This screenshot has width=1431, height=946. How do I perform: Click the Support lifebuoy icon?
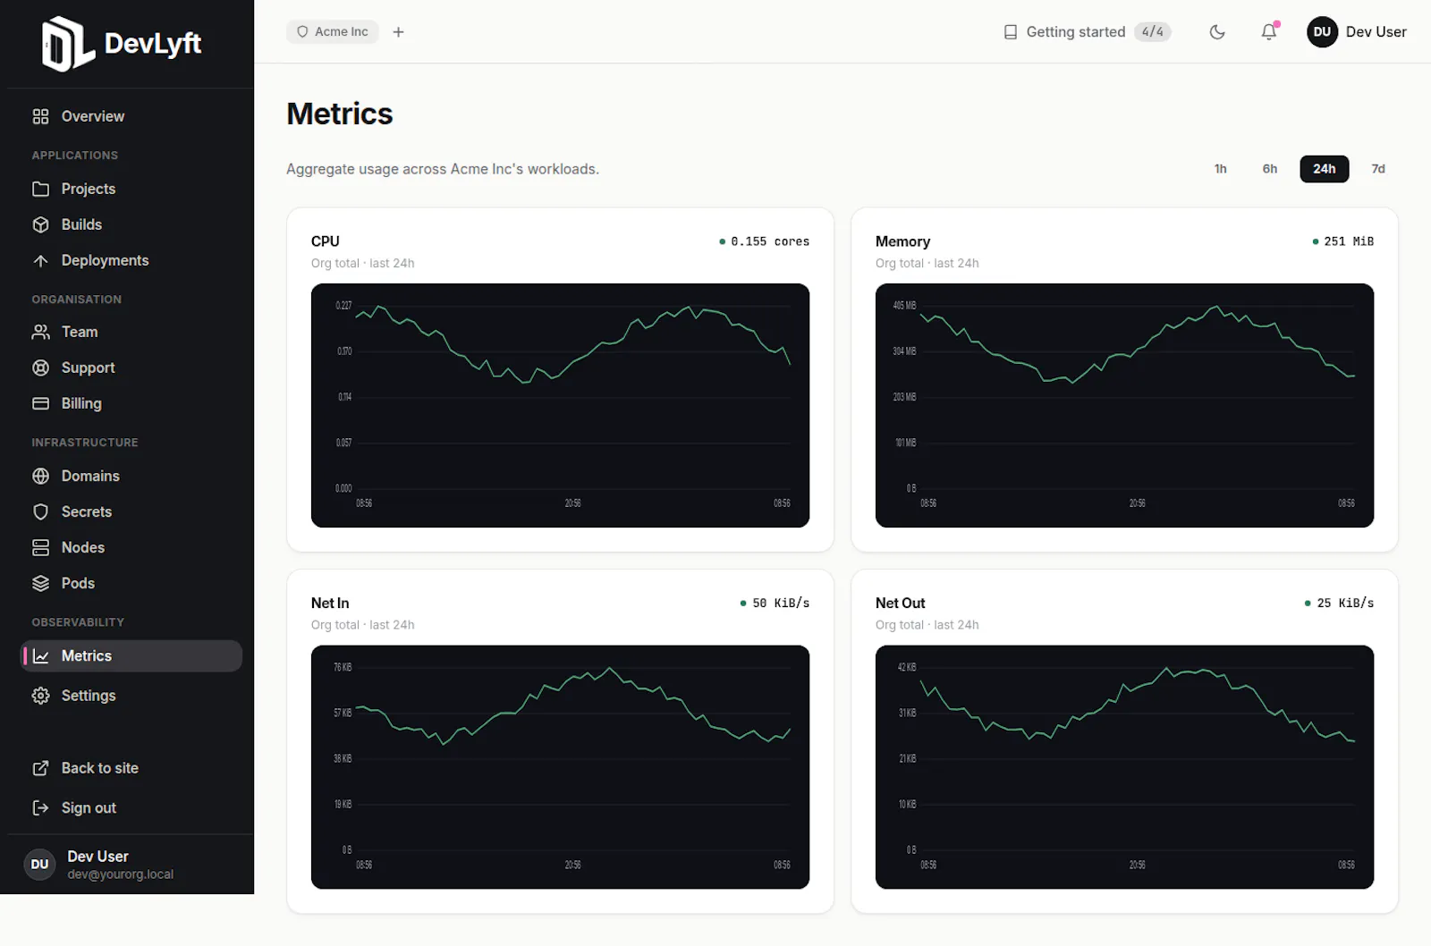point(40,367)
